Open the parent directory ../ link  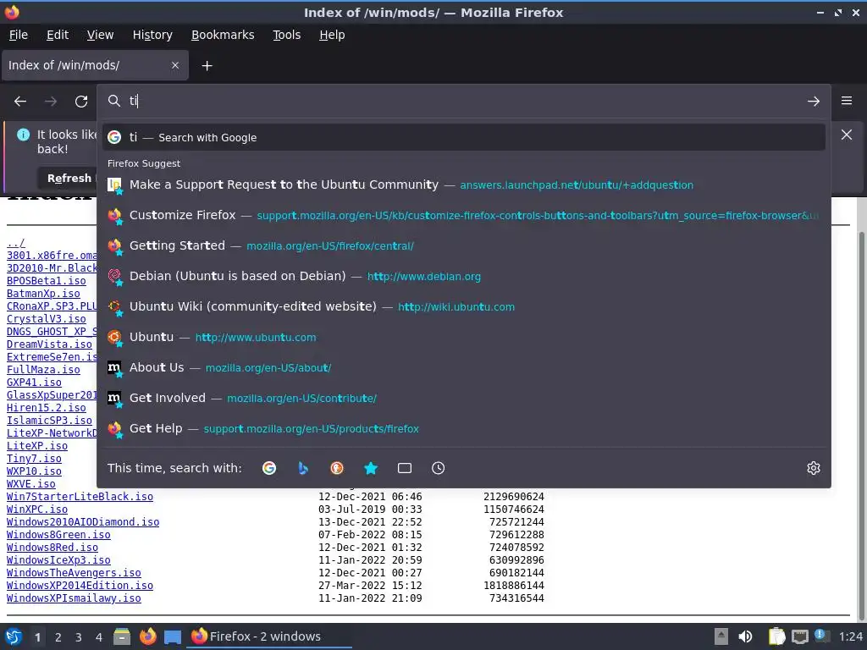click(15, 243)
